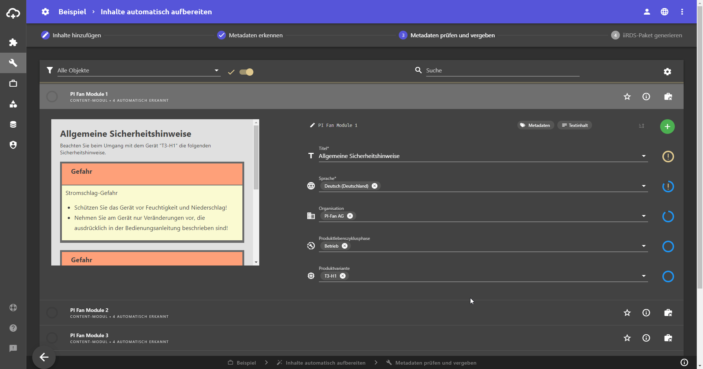This screenshot has height=369, width=703.
Task: Open the user account icon
Action: [x=647, y=12]
